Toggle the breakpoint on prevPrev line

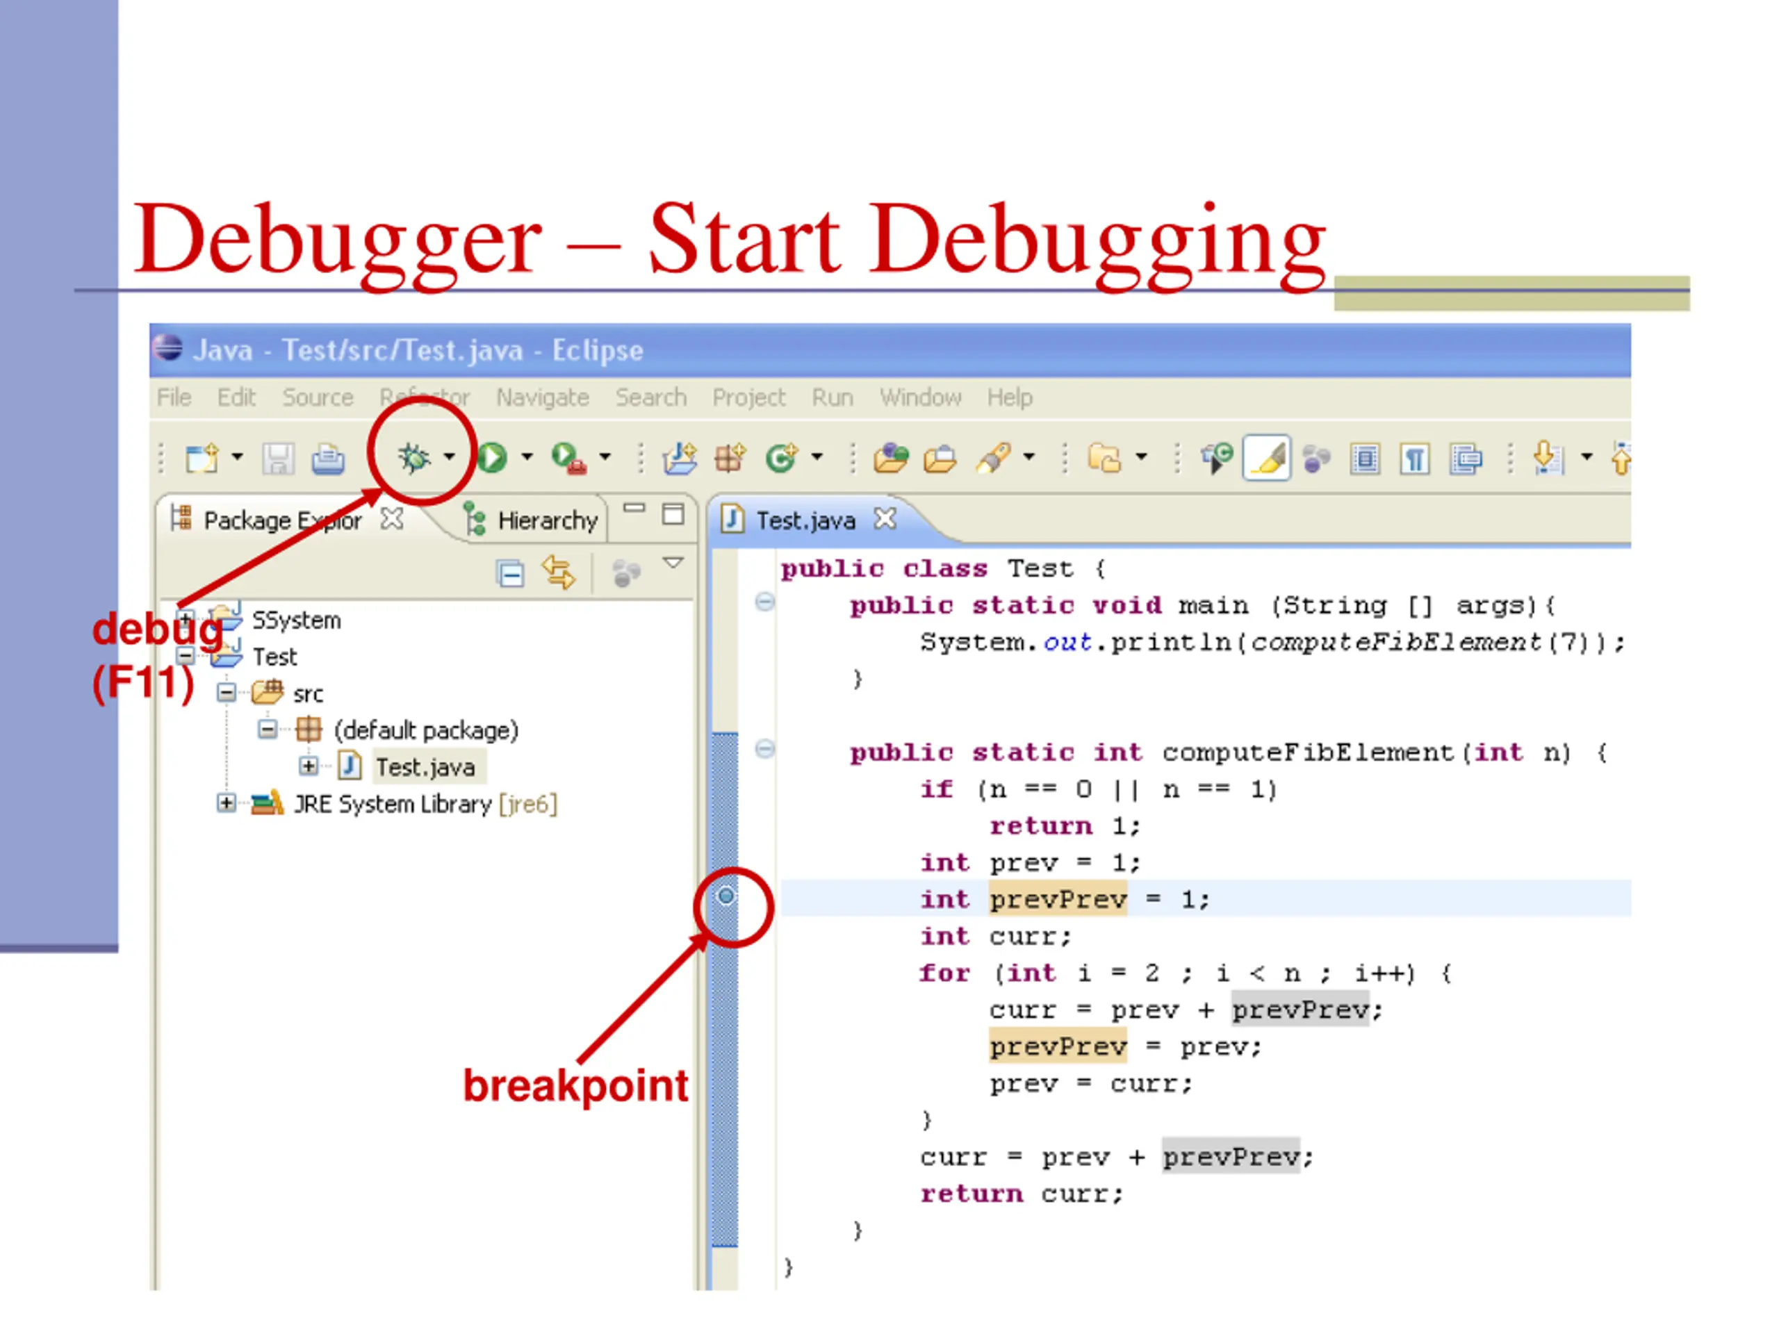[725, 896]
